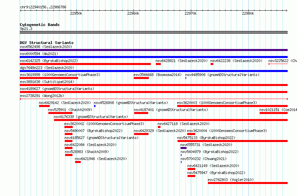
Task: Open nsv5475133 (ByrskaBishop2022) label
Action: tap(206, 138)
